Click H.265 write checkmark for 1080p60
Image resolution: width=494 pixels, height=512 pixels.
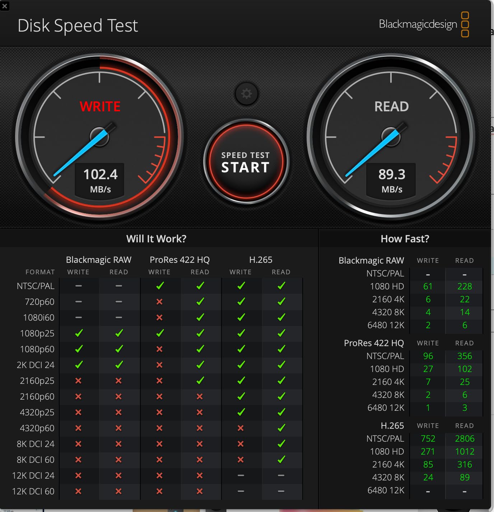pyautogui.click(x=241, y=349)
